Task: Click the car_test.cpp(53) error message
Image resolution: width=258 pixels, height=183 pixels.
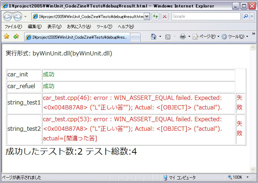Action: [132, 129]
